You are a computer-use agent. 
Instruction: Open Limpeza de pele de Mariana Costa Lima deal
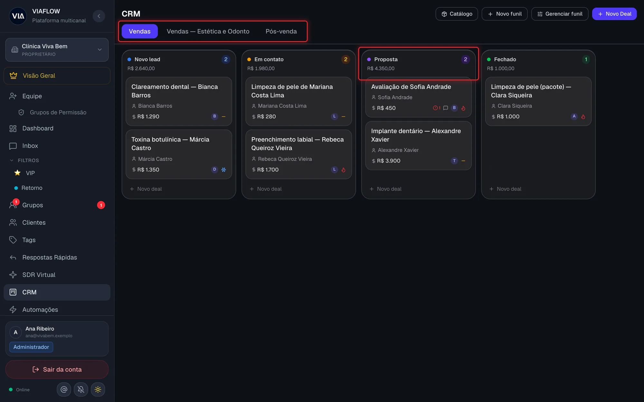click(x=298, y=101)
